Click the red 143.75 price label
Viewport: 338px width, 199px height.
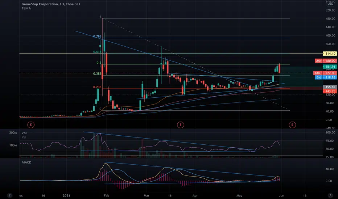coord(330,91)
